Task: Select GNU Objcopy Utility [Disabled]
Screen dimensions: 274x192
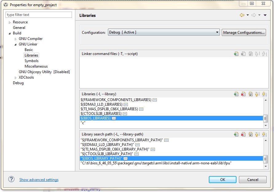Action: pos(44,72)
